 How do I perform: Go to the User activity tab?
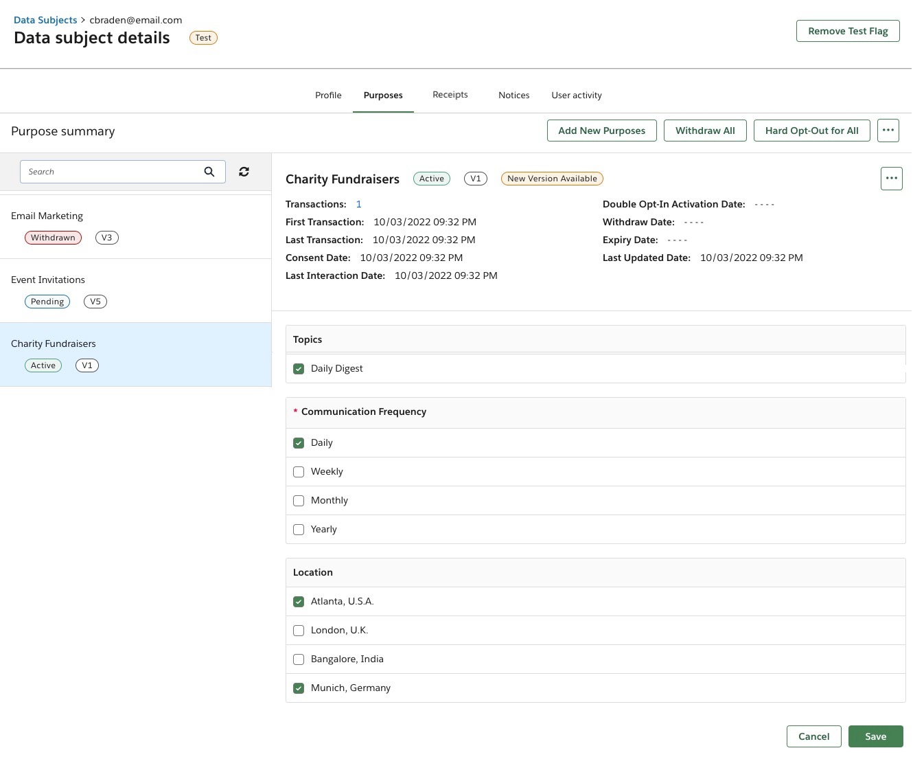click(576, 95)
